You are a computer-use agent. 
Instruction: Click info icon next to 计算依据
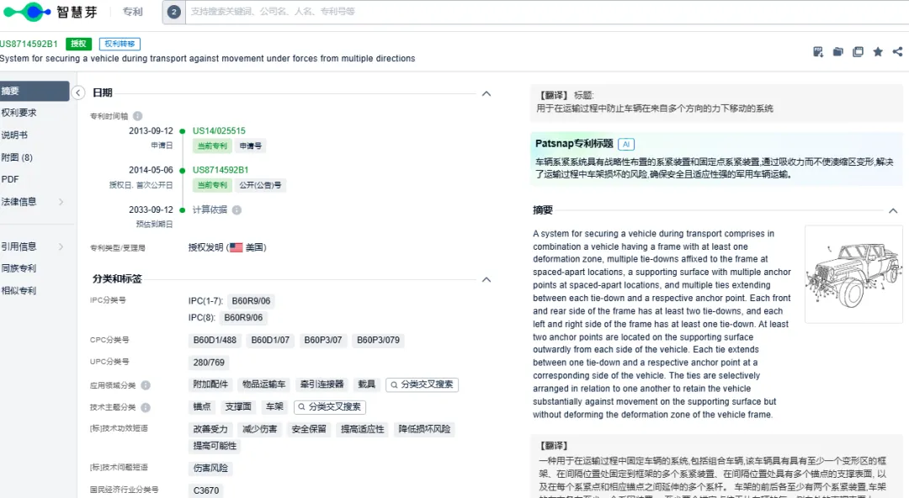(x=237, y=209)
